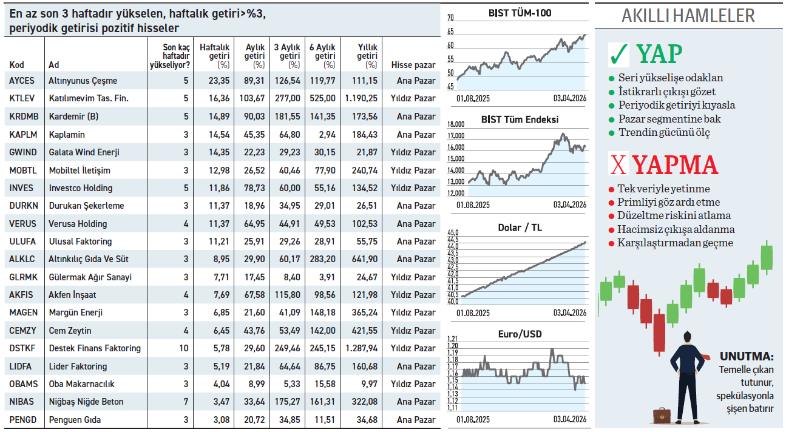Click the green checkmark beside YAP

619,55
